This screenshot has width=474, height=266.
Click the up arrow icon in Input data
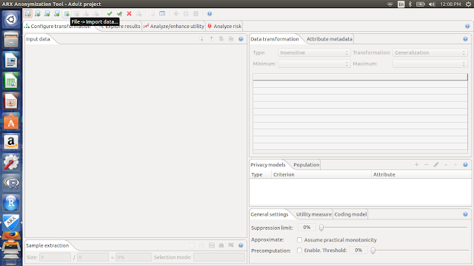(212, 39)
